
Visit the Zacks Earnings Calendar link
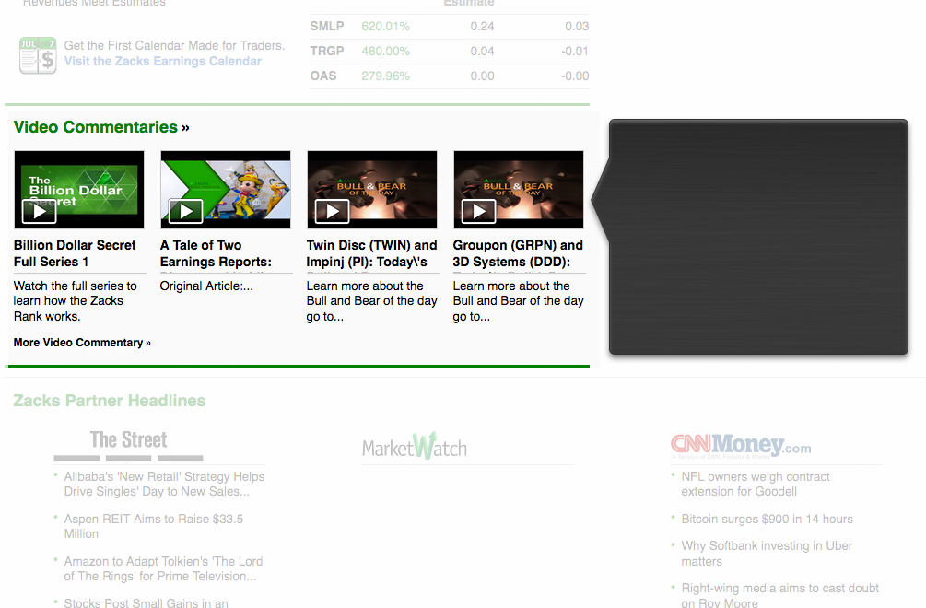[163, 62]
